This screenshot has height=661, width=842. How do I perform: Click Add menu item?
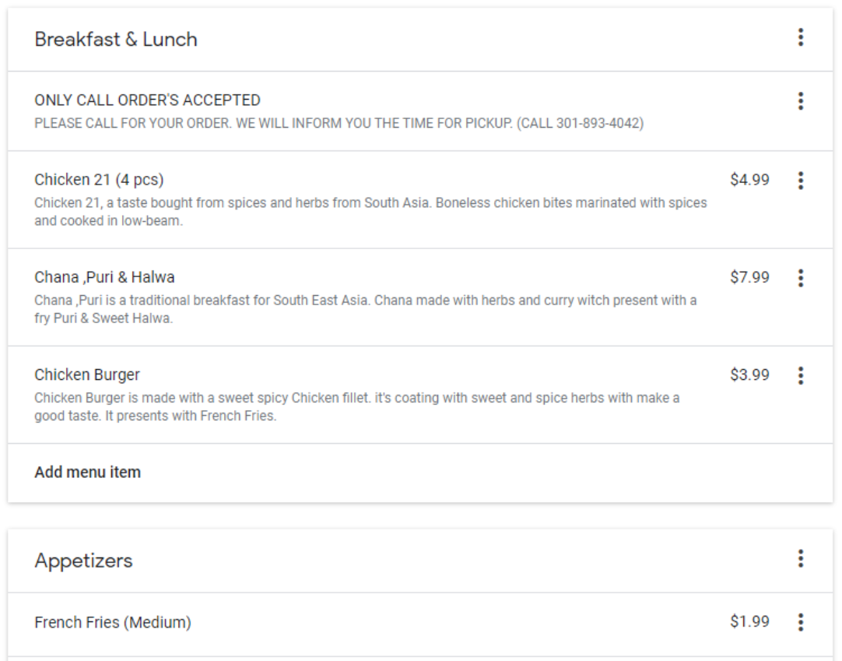(x=88, y=472)
